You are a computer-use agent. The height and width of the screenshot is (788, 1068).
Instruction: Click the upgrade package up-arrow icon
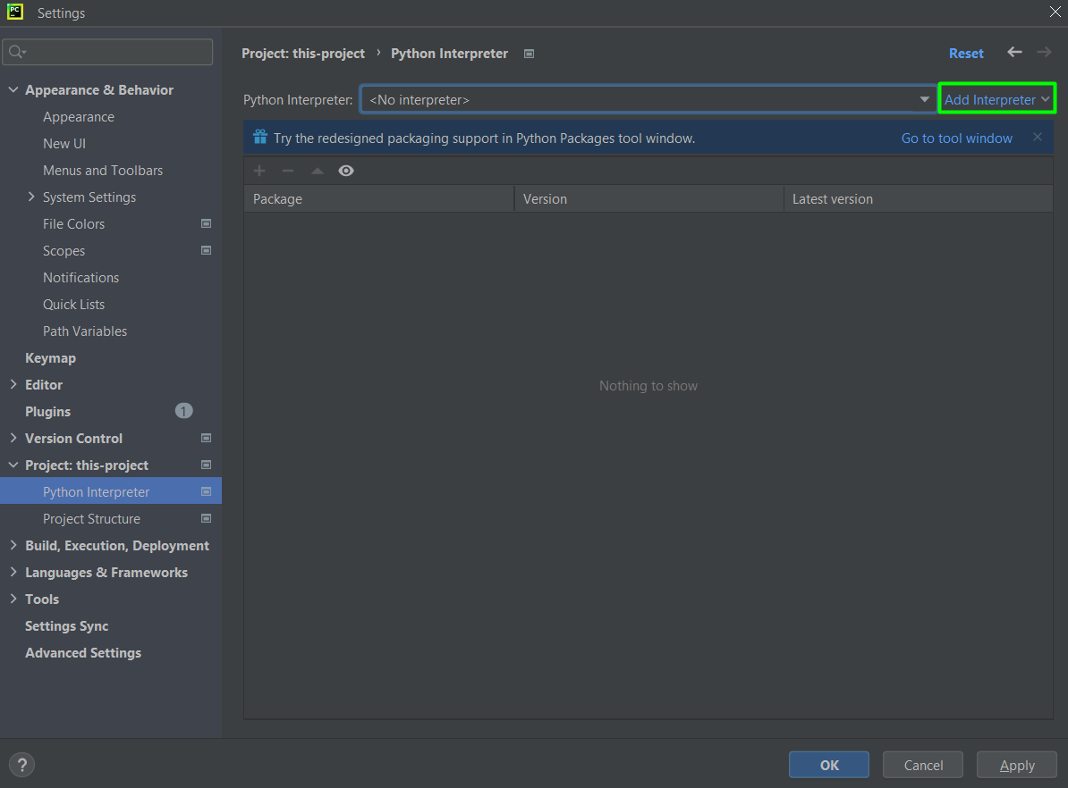[x=318, y=171]
